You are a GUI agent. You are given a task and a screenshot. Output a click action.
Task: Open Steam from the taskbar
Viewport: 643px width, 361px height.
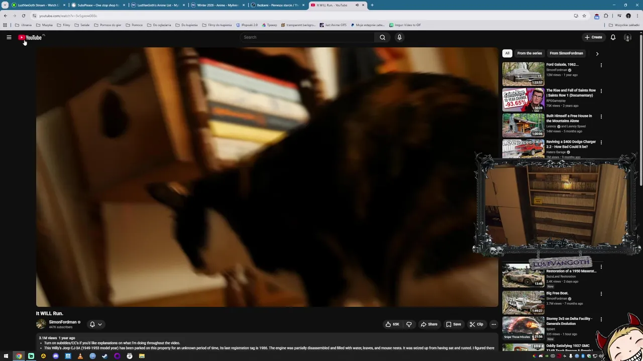coord(105,356)
